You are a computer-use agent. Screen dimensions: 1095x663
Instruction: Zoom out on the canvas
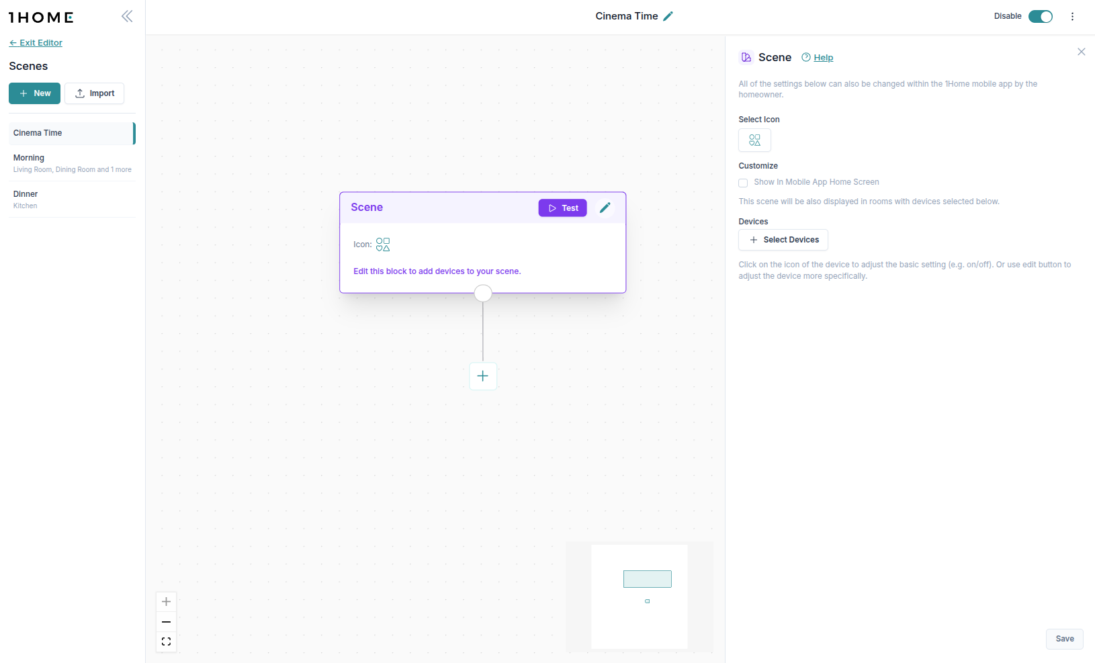[166, 622]
